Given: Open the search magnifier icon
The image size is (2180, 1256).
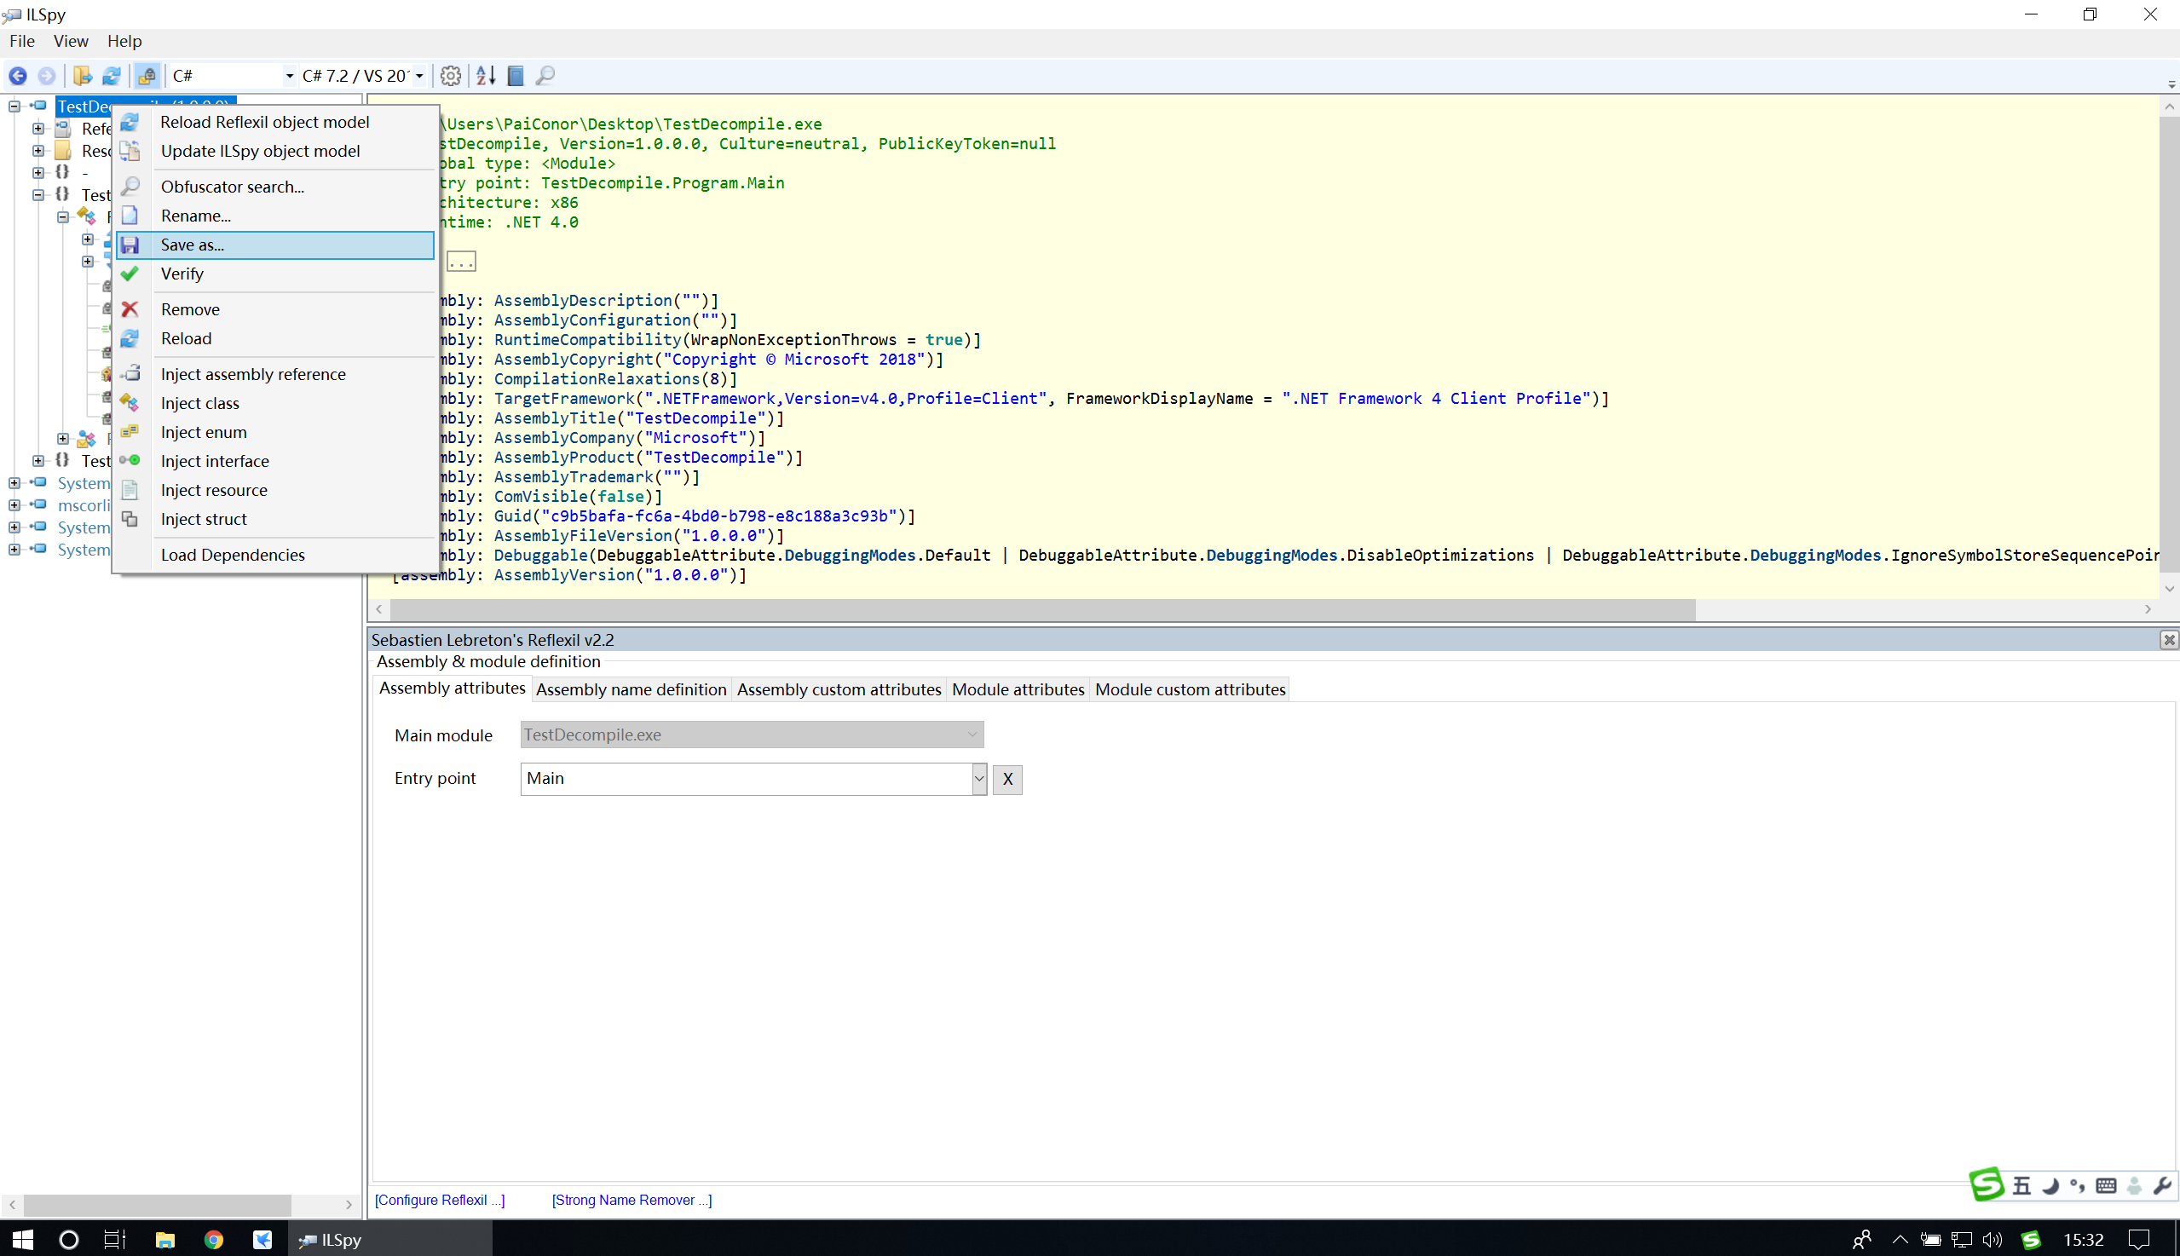Looking at the screenshot, I should click(x=545, y=76).
